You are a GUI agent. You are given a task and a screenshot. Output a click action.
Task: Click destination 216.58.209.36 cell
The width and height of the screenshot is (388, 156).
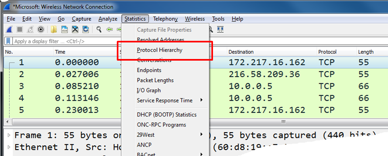point(264,74)
